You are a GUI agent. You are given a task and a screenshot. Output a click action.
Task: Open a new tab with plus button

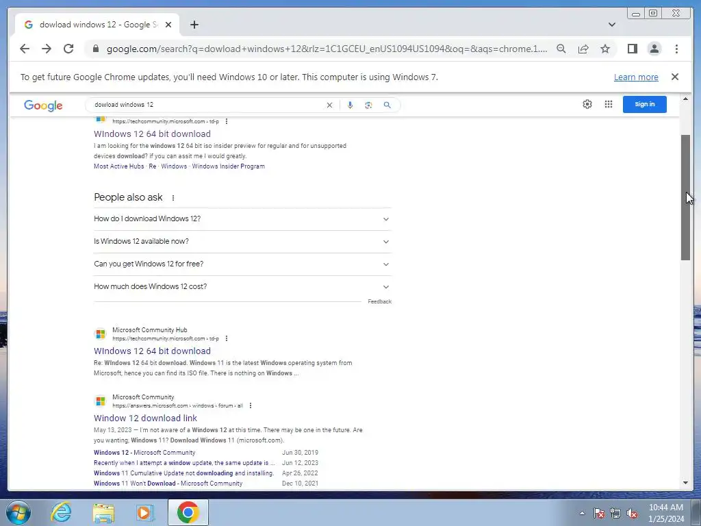click(x=194, y=25)
